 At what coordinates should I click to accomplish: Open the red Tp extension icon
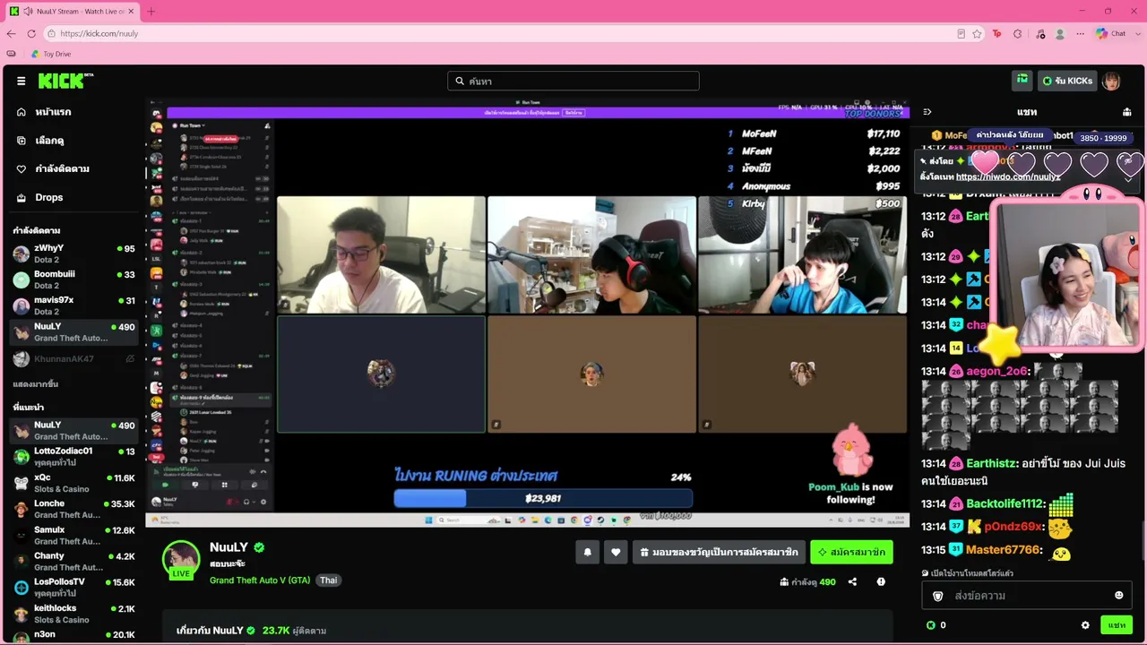pyautogui.click(x=996, y=34)
